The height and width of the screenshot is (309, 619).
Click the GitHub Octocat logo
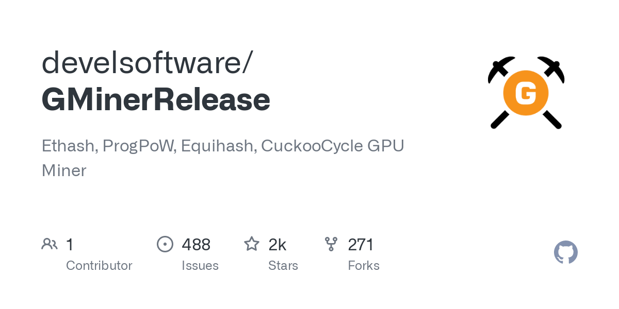coord(566,253)
